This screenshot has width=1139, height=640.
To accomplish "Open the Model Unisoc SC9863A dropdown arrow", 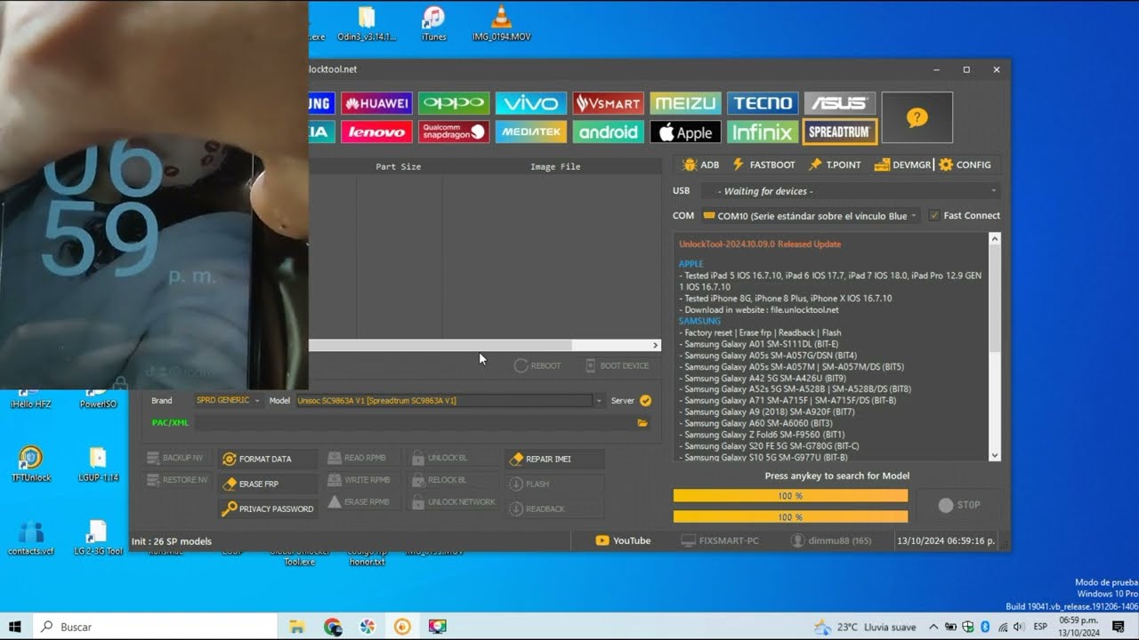I will (x=599, y=401).
